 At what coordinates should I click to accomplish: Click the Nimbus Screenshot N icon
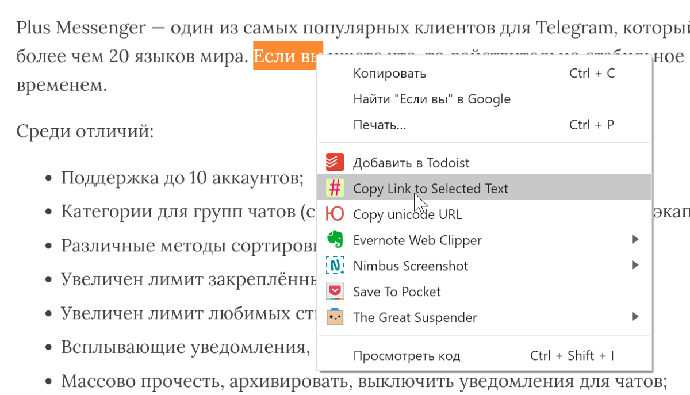335,266
